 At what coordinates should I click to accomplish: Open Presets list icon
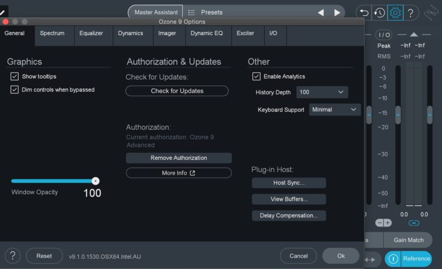(192, 12)
